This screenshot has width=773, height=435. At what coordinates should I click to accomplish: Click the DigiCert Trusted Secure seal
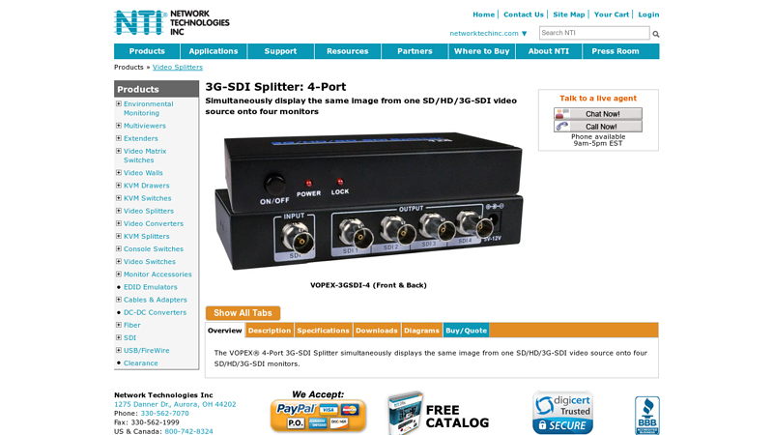[563, 413]
